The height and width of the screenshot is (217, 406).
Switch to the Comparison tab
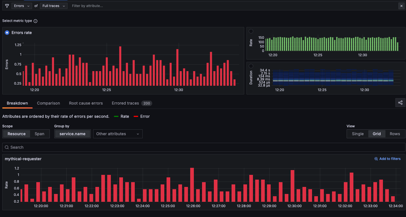click(x=48, y=103)
